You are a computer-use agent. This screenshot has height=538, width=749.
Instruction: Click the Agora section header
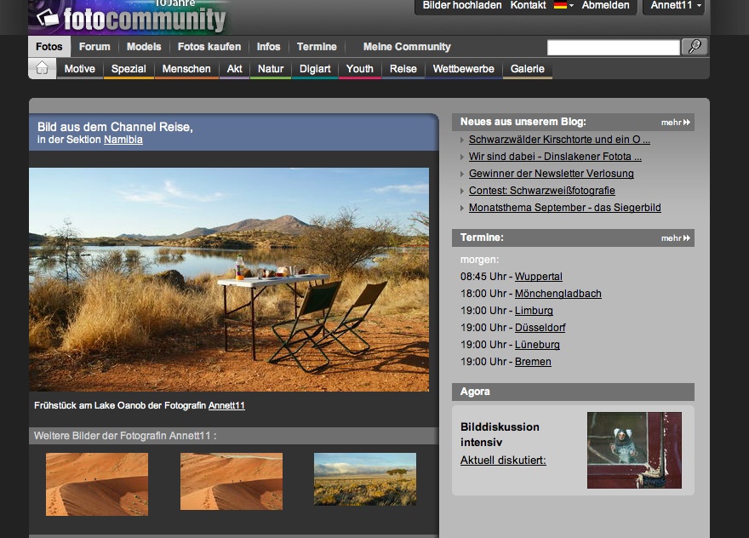pos(573,392)
